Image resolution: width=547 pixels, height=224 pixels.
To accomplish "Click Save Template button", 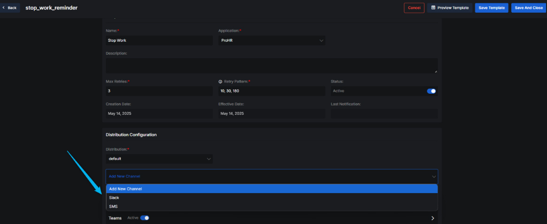I will 491,7.
